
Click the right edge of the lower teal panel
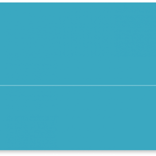(155, 118)
